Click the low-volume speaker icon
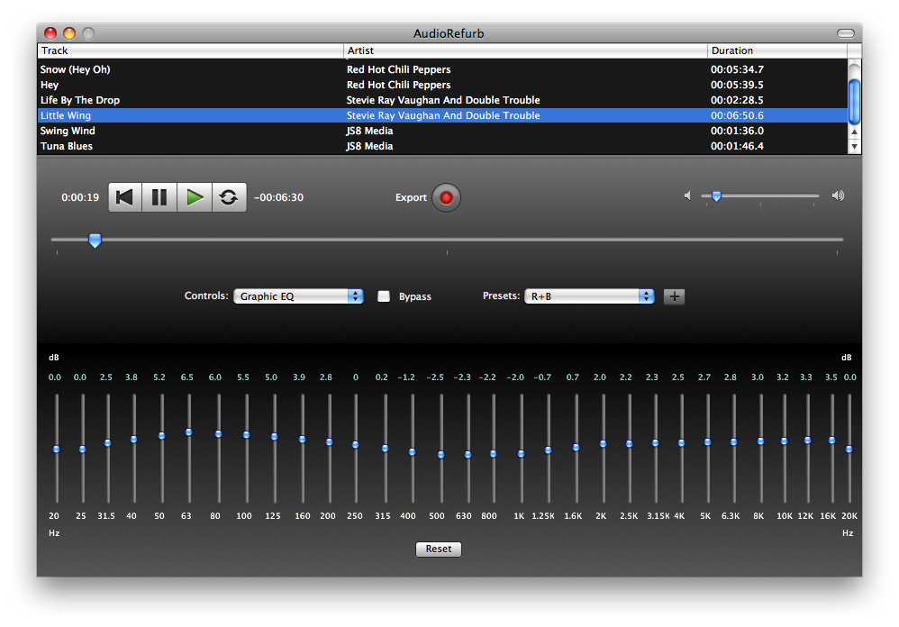This screenshot has height=627, width=899. (x=687, y=196)
